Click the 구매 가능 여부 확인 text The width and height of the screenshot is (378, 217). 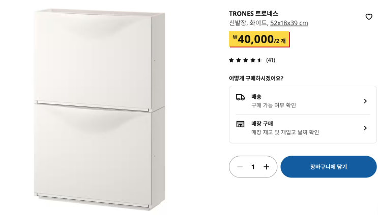pyautogui.click(x=274, y=105)
